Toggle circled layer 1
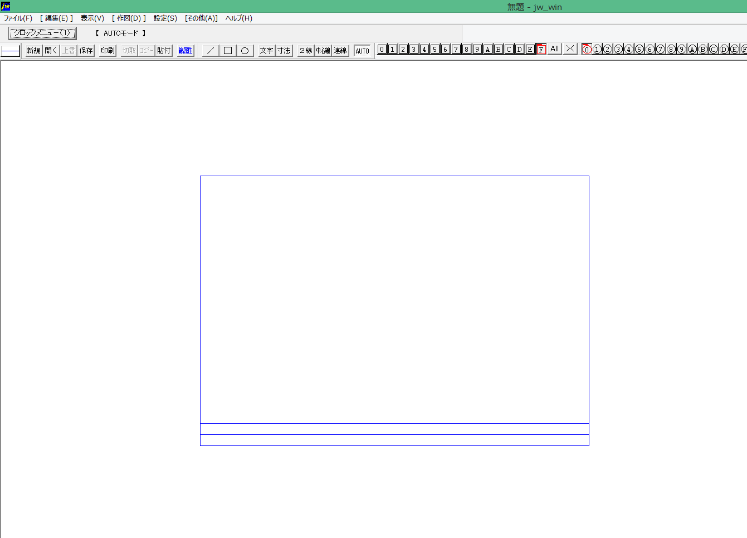Screen dimensions: 747x538 (x=597, y=49)
